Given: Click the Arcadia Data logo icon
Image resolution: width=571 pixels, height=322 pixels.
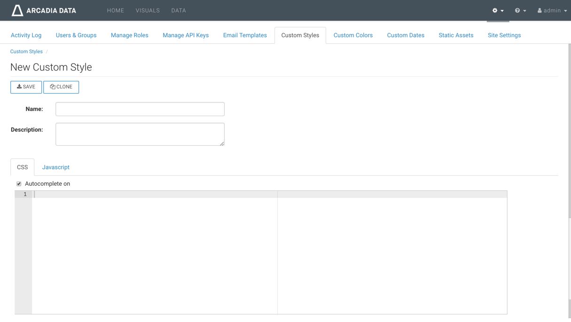Looking at the screenshot, I should 17,10.
